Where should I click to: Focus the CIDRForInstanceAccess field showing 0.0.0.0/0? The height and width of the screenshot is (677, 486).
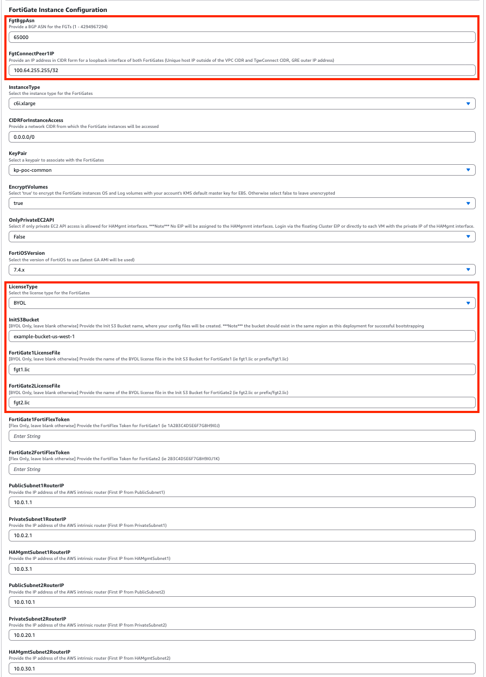pos(242,137)
